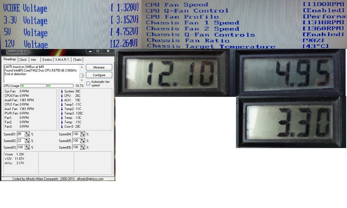
Task: Click into the Speed03 value field
Action: 21,147
